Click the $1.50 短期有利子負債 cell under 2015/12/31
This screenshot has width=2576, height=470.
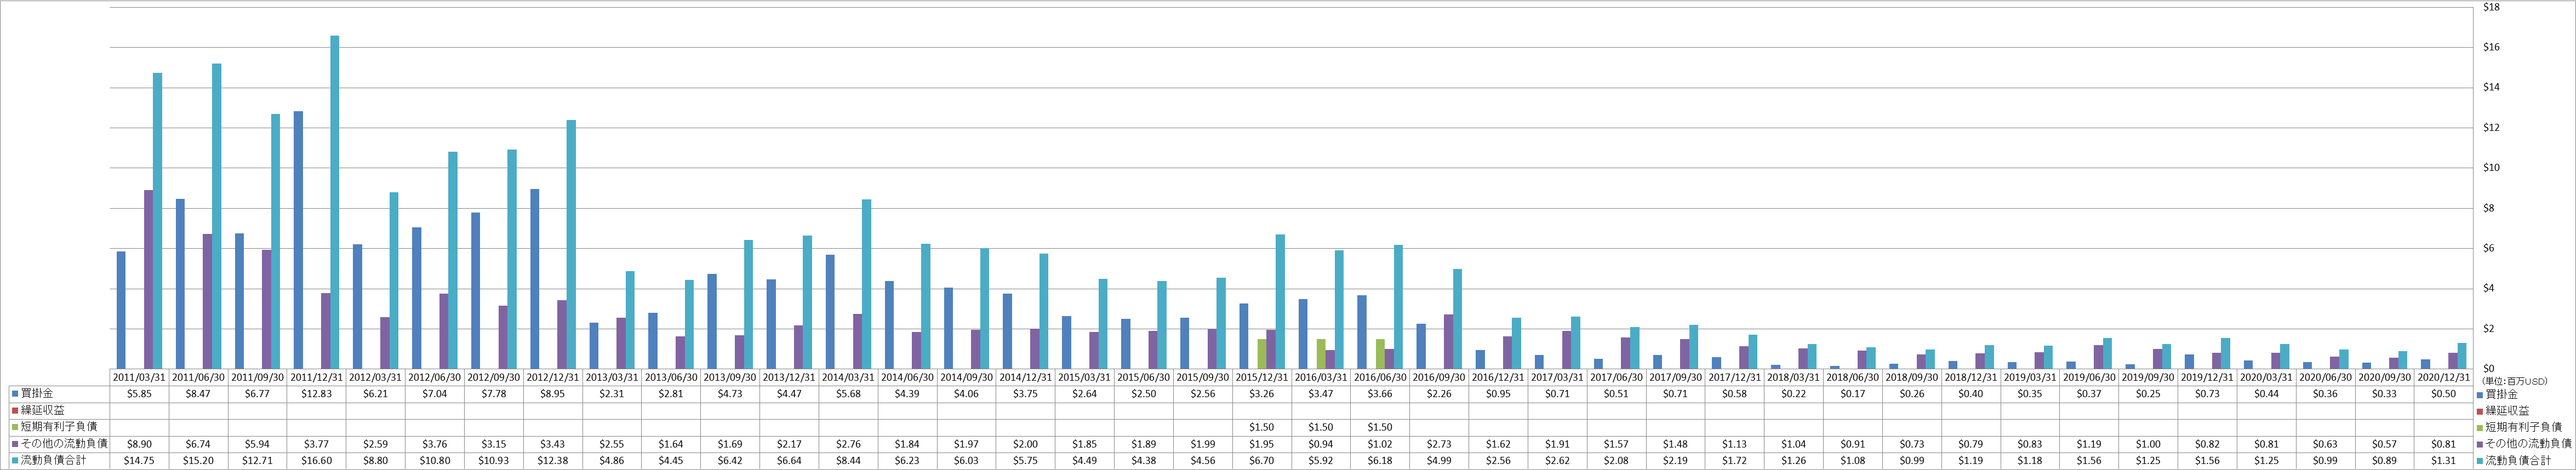1261,427
